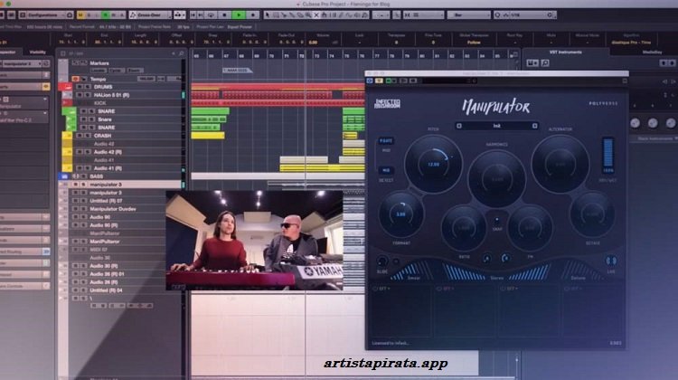This screenshot has height=380, width=678.
Task: Click the Ratio knob in Manipulator
Action: 464,228
